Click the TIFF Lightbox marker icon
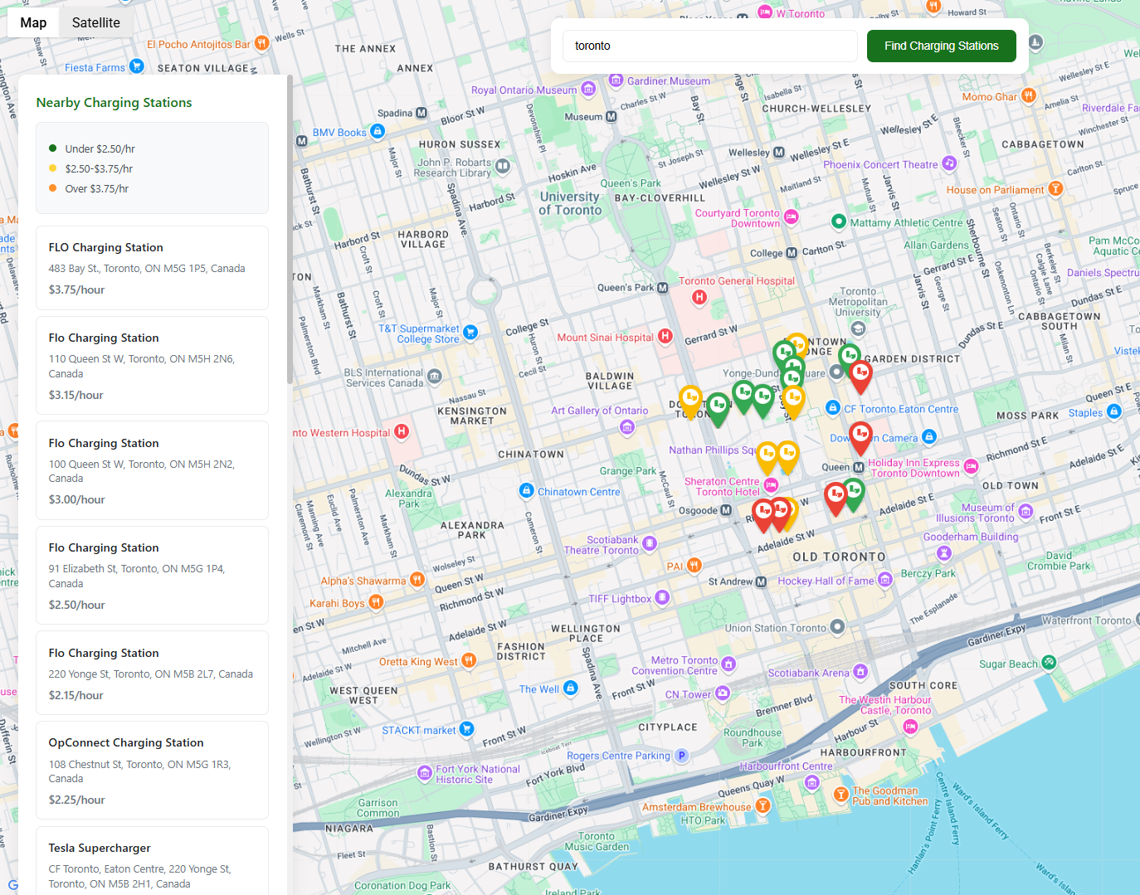This screenshot has width=1140, height=895. tap(662, 597)
